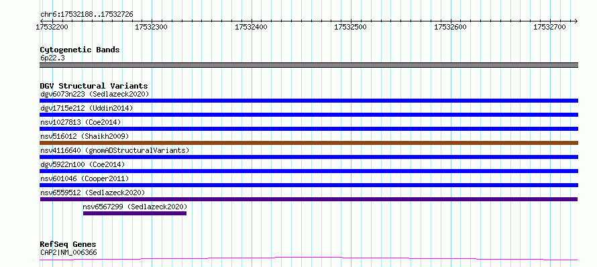Click the magenta CAP2 gene line
The height and width of the screenshot is (267, 597).
(309, 259)
